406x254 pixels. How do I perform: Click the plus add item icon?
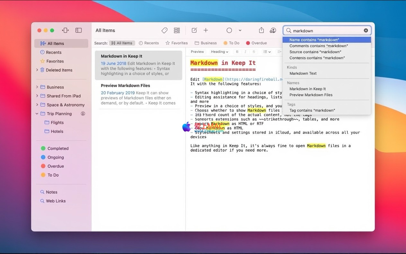pyautogui.click(x=206, y=30)
